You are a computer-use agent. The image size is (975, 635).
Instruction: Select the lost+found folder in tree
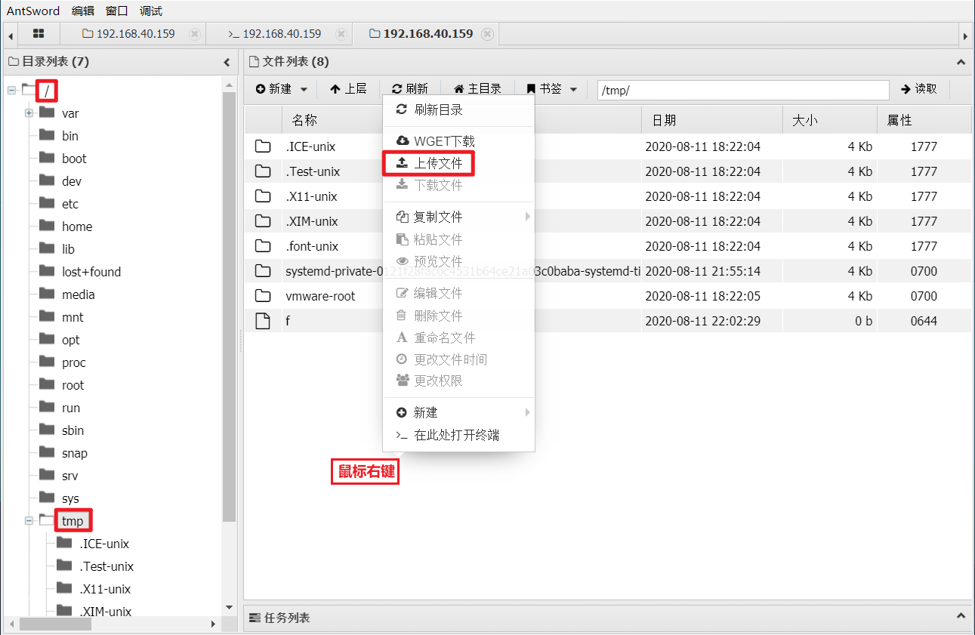click(91, 272)
